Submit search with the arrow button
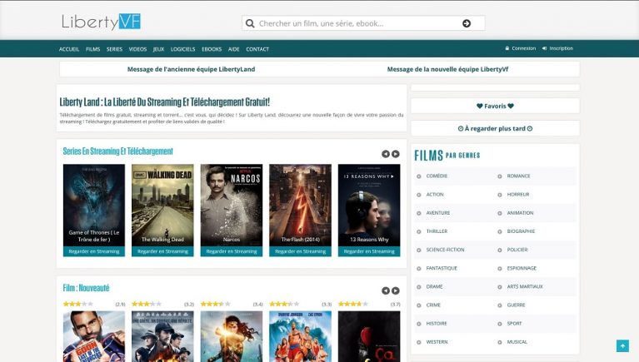 click(x=467, y=23)
